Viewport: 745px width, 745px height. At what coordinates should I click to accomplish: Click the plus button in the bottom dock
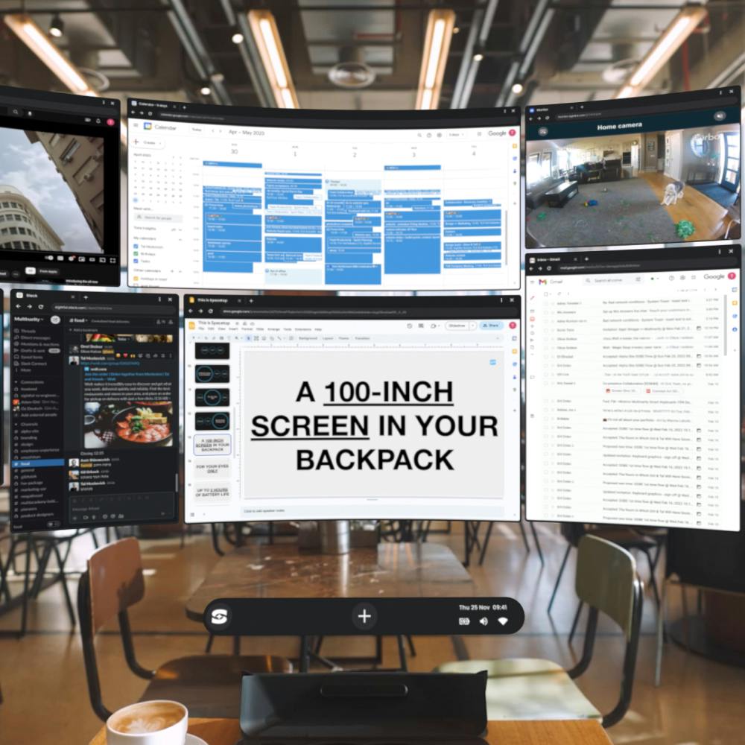[364, 616]
